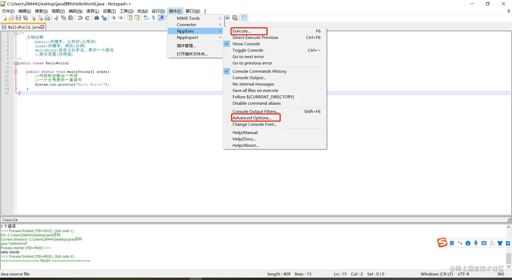Toggle INS insert mode in status bar
This screenshot has width=512, height=280.
tap(501, 274)
